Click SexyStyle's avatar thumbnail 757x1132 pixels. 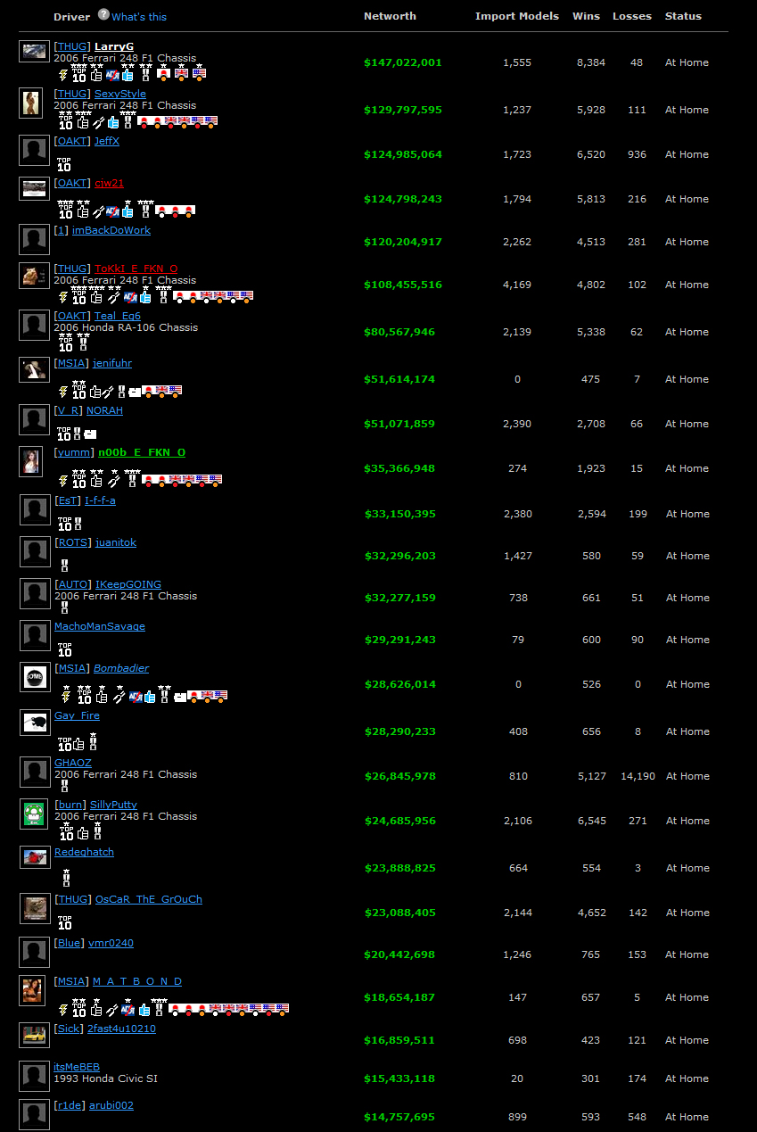coord(32,103)
